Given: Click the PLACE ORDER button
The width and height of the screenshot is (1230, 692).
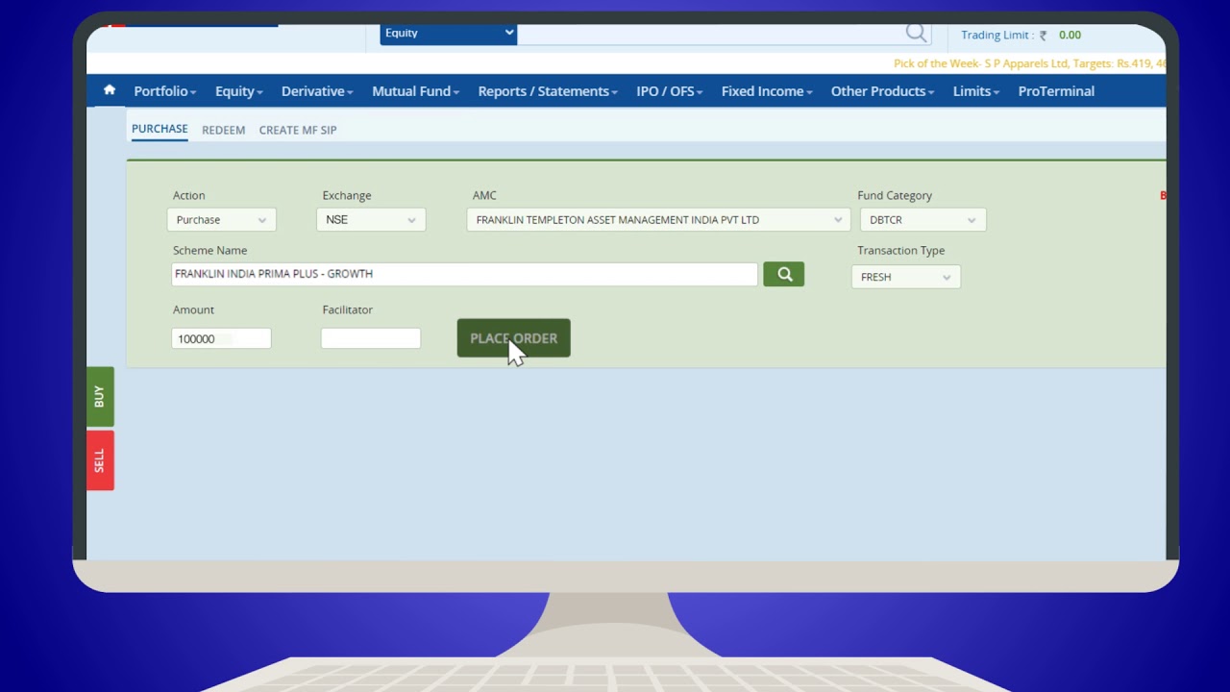Looking at the screenshot, I should coord(514,338).
